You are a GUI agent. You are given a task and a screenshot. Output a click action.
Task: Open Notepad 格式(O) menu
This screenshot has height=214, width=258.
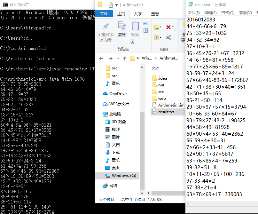click(228, 13)
